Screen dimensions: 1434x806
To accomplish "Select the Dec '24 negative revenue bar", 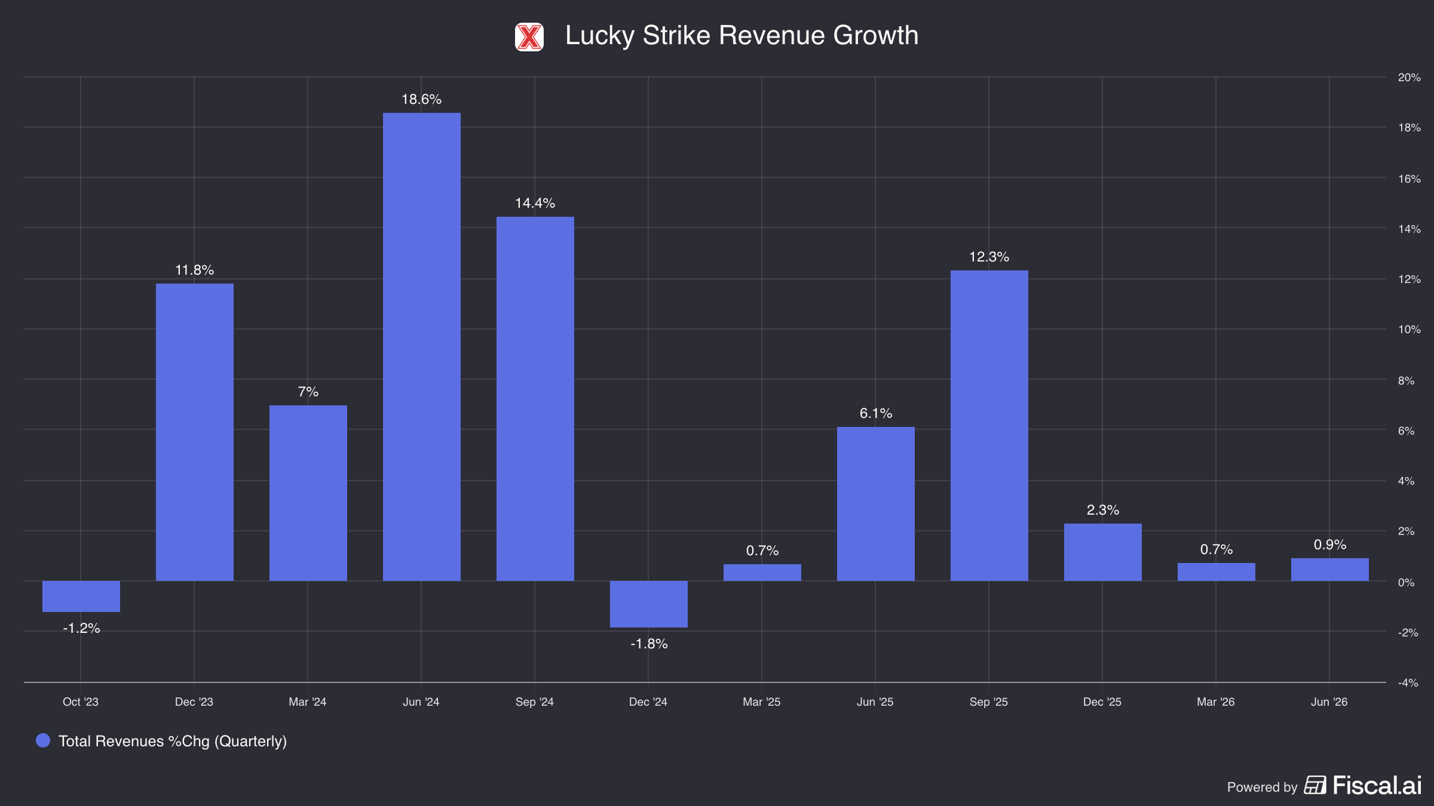I will [x=649, y=604].
